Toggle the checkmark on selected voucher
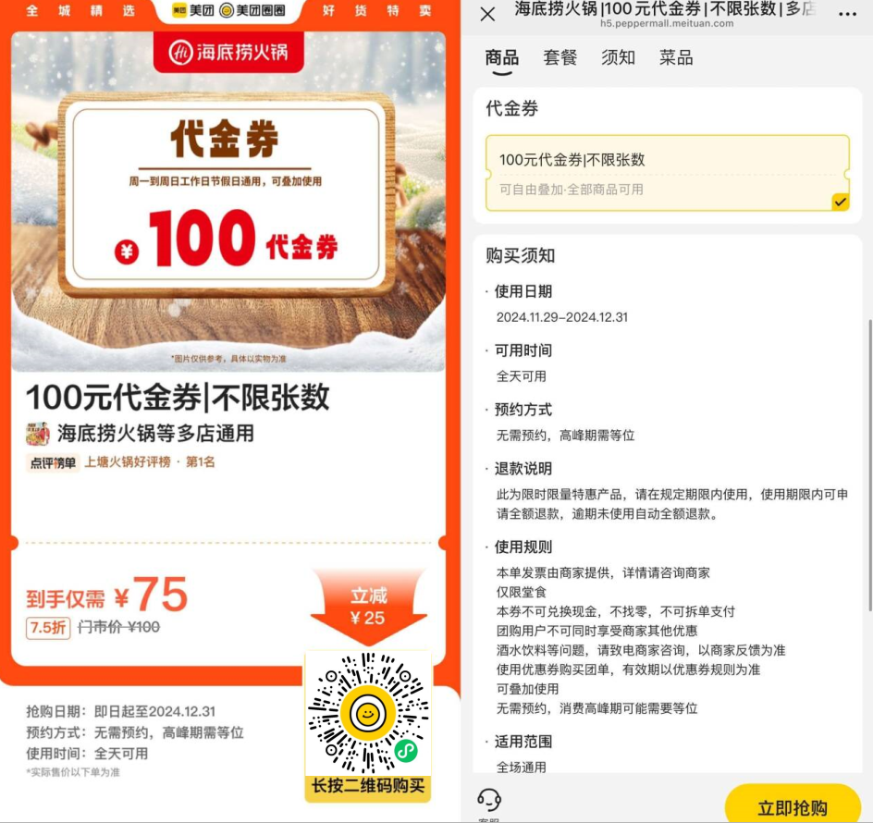 click(x=840, y=202)
